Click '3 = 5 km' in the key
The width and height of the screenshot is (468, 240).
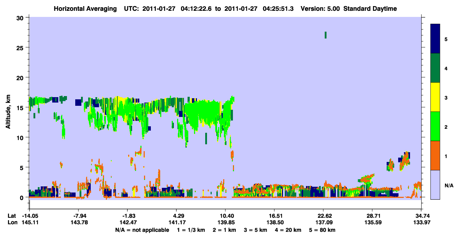255,230
